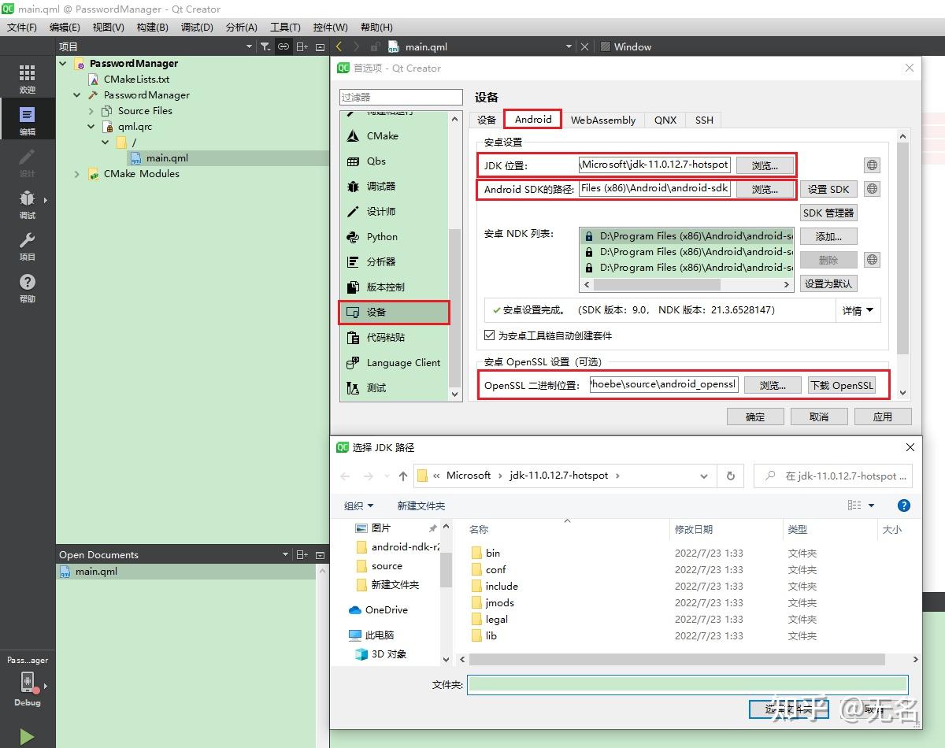Switch to the WebAssembly tab

pyautogui.click(x=603, y=120)
